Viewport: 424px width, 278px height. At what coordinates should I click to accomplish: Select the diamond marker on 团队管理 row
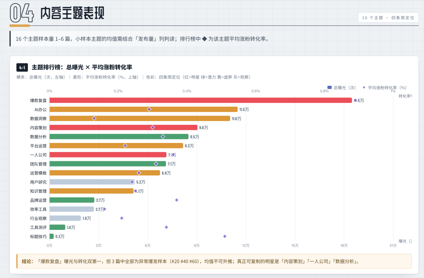[156, 164]
